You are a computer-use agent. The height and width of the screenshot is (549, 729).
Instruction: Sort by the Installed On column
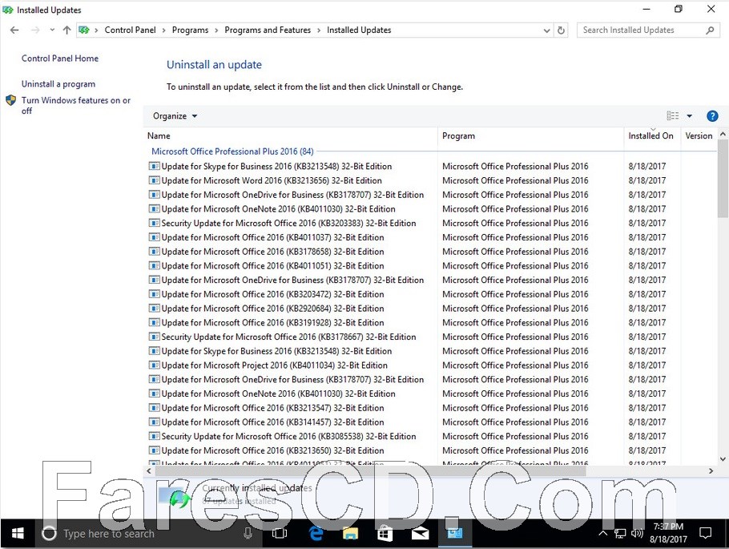pyautogui.click(x=652, y=136)
